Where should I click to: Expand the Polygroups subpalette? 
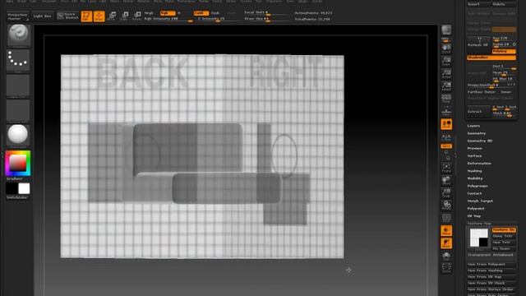[x=478, y=186]
